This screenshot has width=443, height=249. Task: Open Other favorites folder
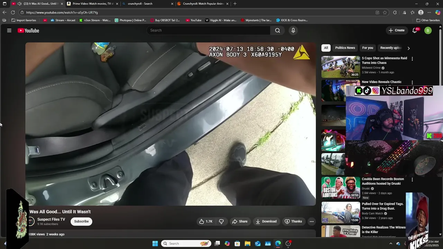click(x=428, y=20)
